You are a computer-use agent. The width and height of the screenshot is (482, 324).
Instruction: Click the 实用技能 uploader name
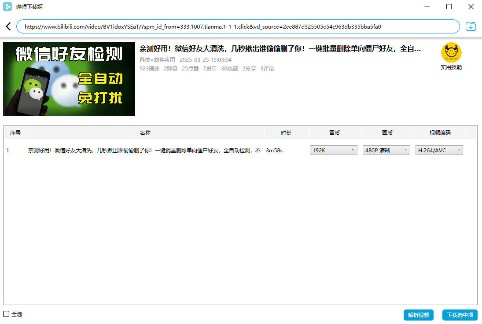[451, 67]
